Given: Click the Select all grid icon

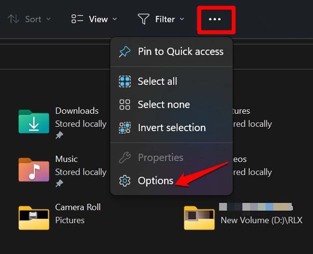Looking at the screenshot, I should click(x=125, y=82).
